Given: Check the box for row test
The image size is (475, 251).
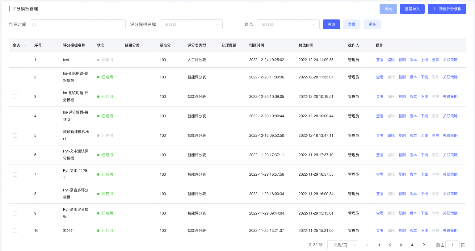Looking at the screenshot, I should [15, 60].
